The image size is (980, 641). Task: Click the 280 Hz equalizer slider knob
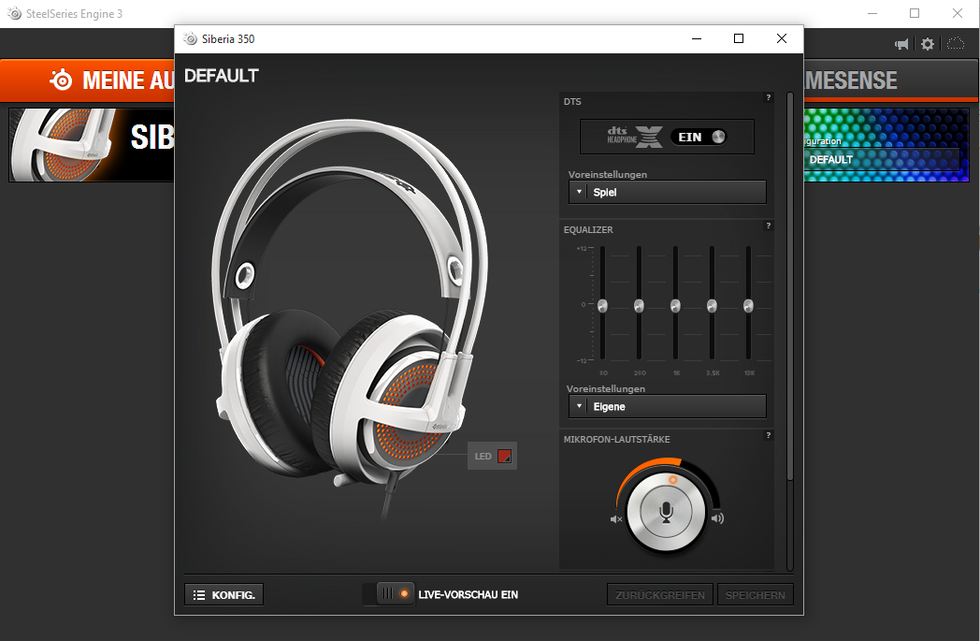point(639,306)
